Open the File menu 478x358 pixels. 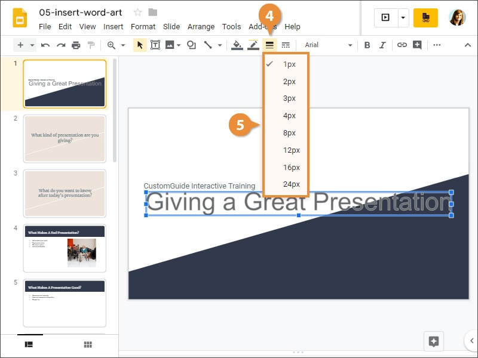45,27
